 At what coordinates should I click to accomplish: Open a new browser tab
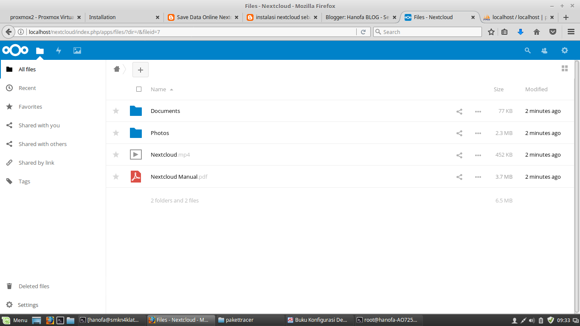coord(566,17)
